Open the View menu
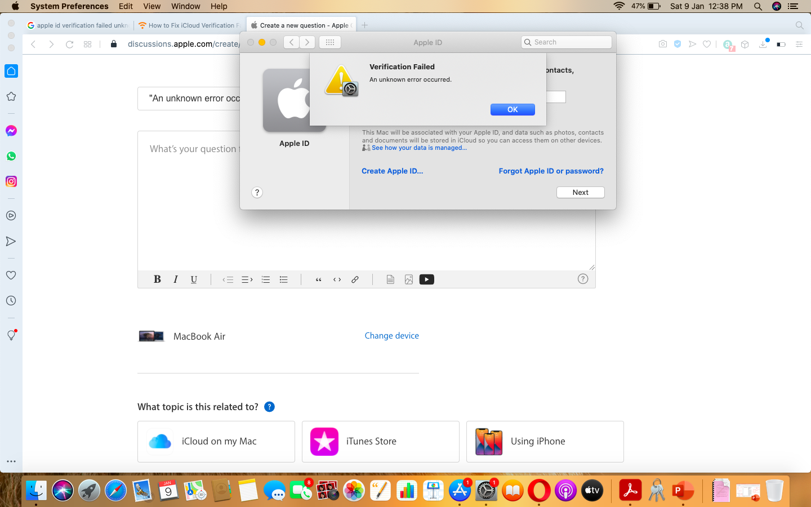Viewport: 811px width, 507px height. pos(152,6)
